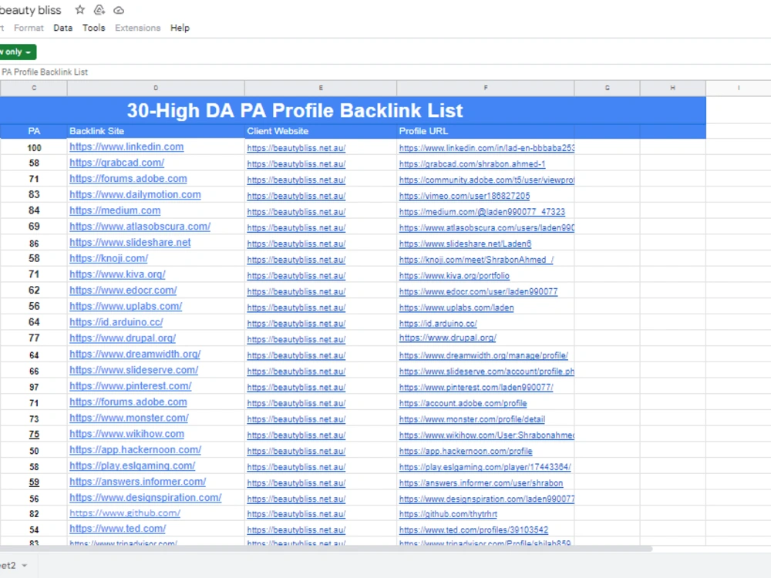Open the knoji.com/meet/ShrabonAhmed profile link
Screen dimensions: 771x578
click(476, 260)
